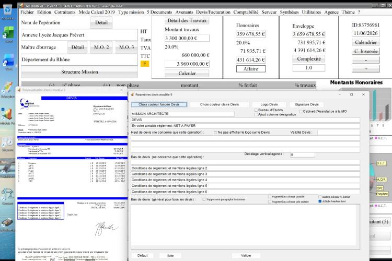Click the Calculer button
This screenshot has height=261, width=392.
(x=187, y=73)
